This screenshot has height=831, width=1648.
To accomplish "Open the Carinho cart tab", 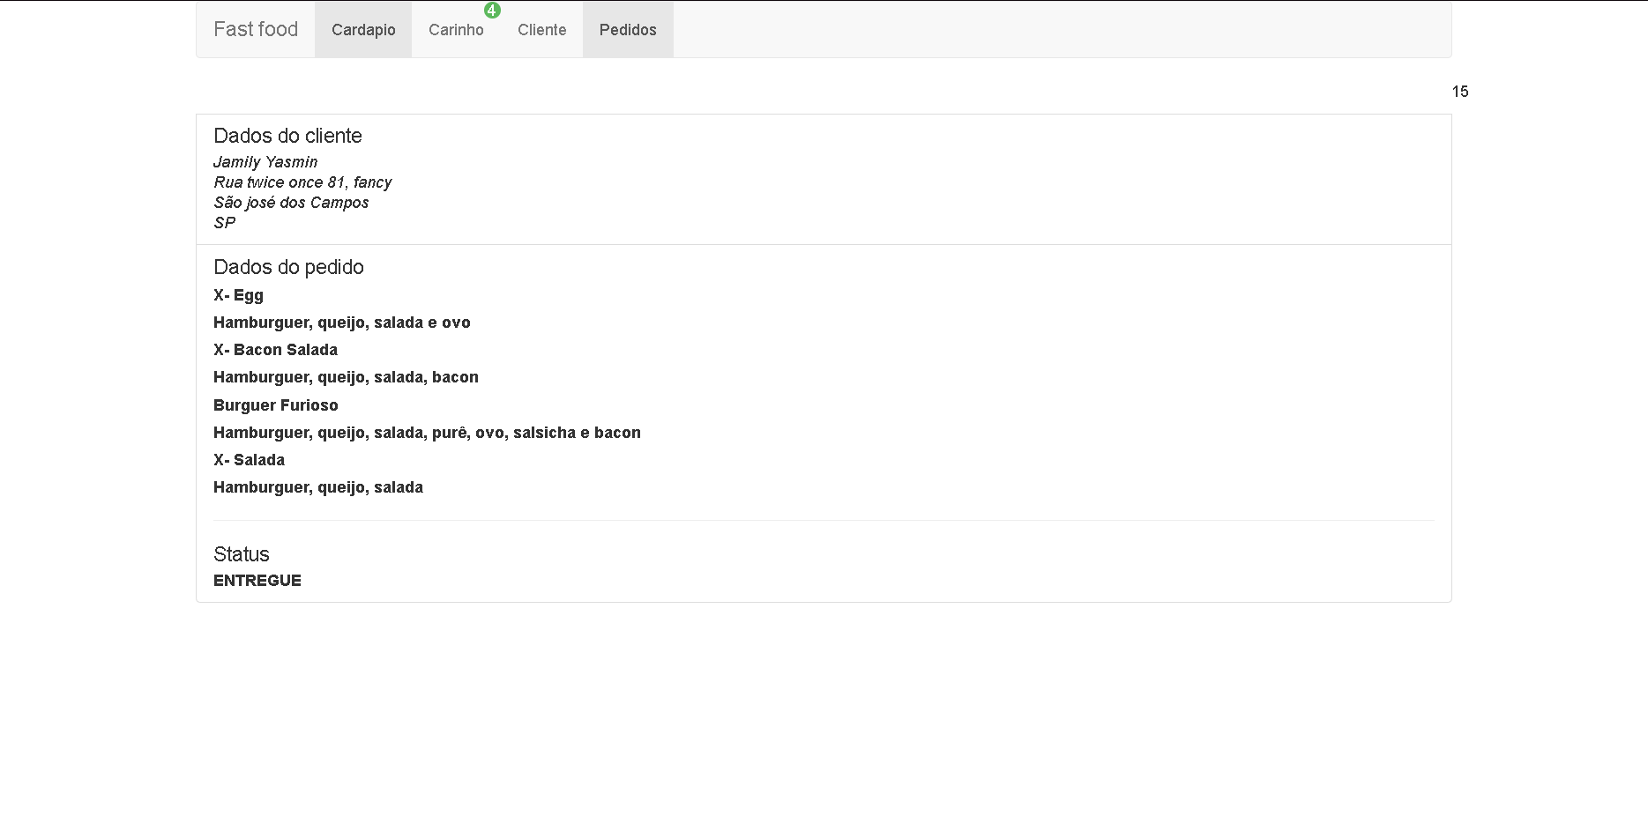I will pos(456,29).
